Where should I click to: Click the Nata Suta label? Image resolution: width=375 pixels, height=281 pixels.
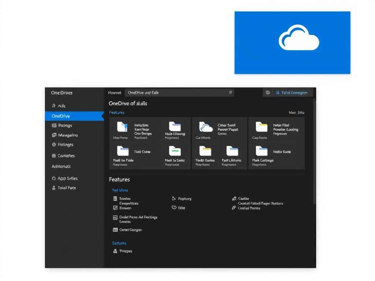click(x=282, y=152)
